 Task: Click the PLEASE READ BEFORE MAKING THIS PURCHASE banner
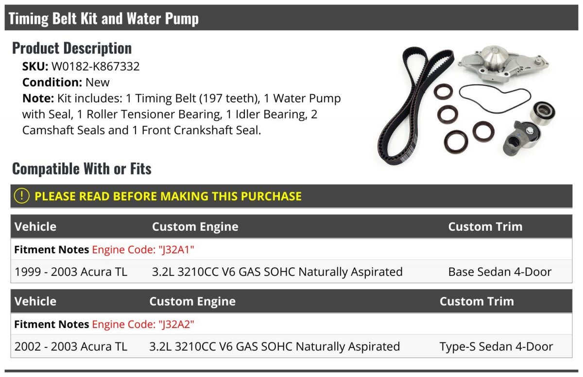(x=291, y=196)
